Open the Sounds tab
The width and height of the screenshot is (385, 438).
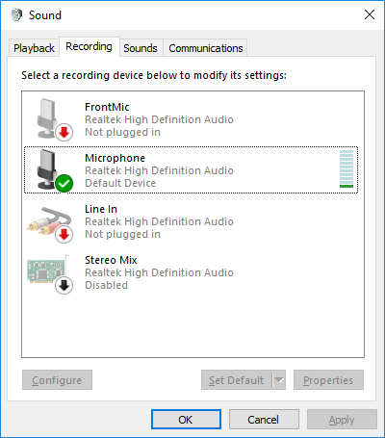click(141, 48)
